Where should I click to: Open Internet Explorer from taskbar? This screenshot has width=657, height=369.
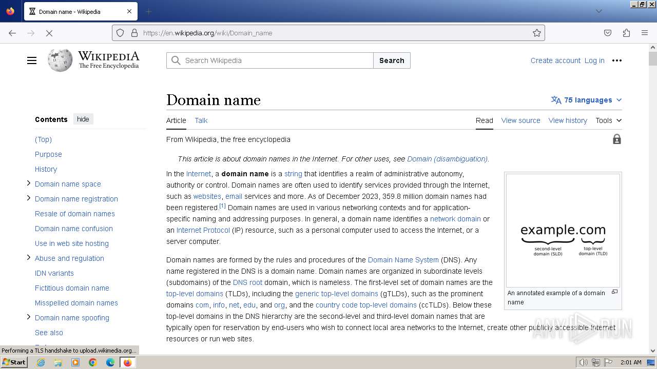[41, 362]
